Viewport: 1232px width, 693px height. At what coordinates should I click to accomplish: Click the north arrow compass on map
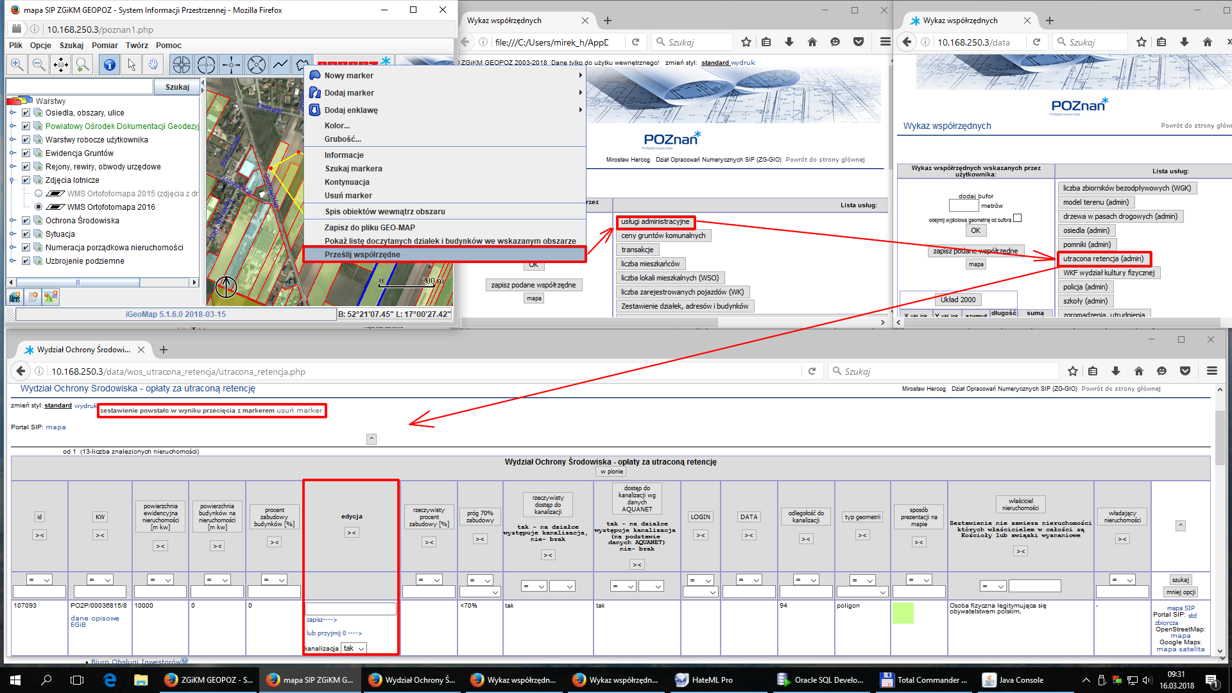point(226,286)
